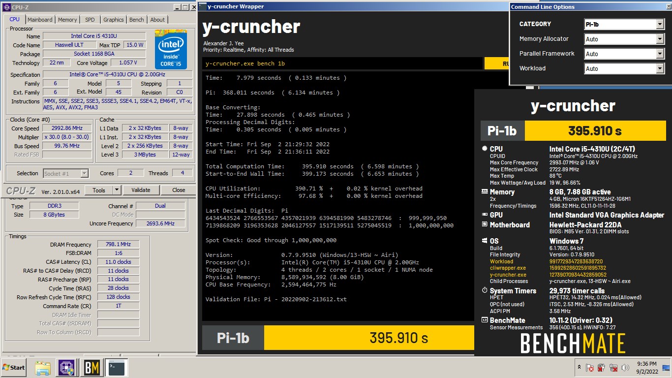Click the Code Name value Haswell ULT
Screen dimensions: 672x378
69,45
